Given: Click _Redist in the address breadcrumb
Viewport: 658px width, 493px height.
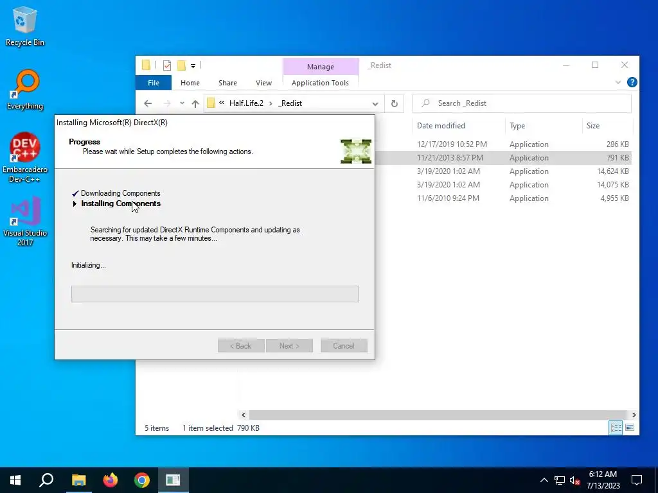Looking at the screenshot, I should click(x=290, y=103).
